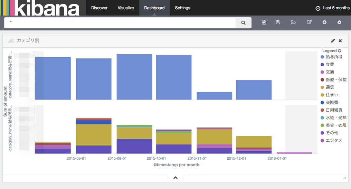Select 交通 legend color dot

coord(322,72)
